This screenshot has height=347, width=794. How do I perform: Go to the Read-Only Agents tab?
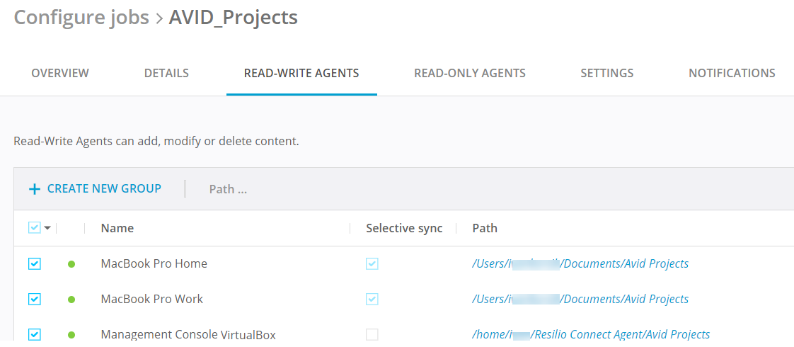470,73
